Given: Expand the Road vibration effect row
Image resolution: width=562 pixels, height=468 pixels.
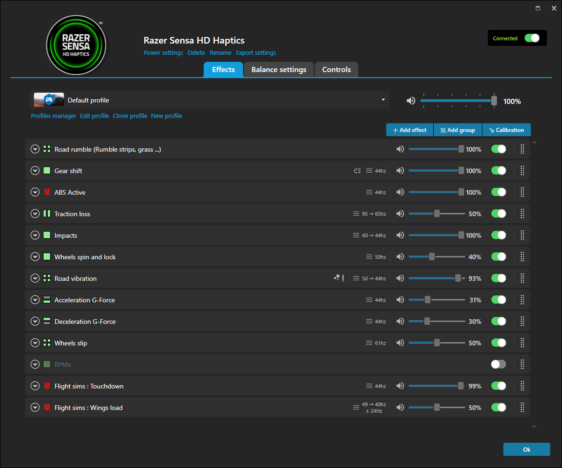Looking at the screenshot, I should 35,278.
